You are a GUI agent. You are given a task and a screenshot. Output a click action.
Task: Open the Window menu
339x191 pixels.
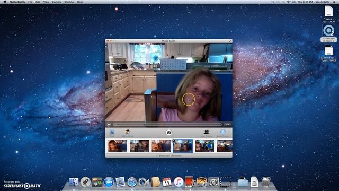point(69,2)
